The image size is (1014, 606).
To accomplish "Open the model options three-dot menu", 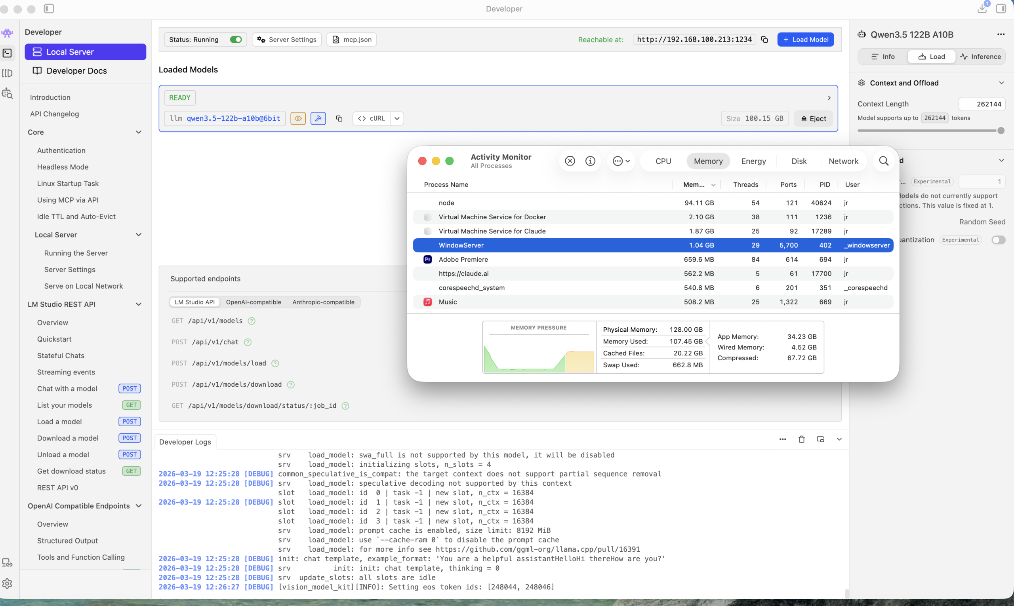I will click(1001, 34).
